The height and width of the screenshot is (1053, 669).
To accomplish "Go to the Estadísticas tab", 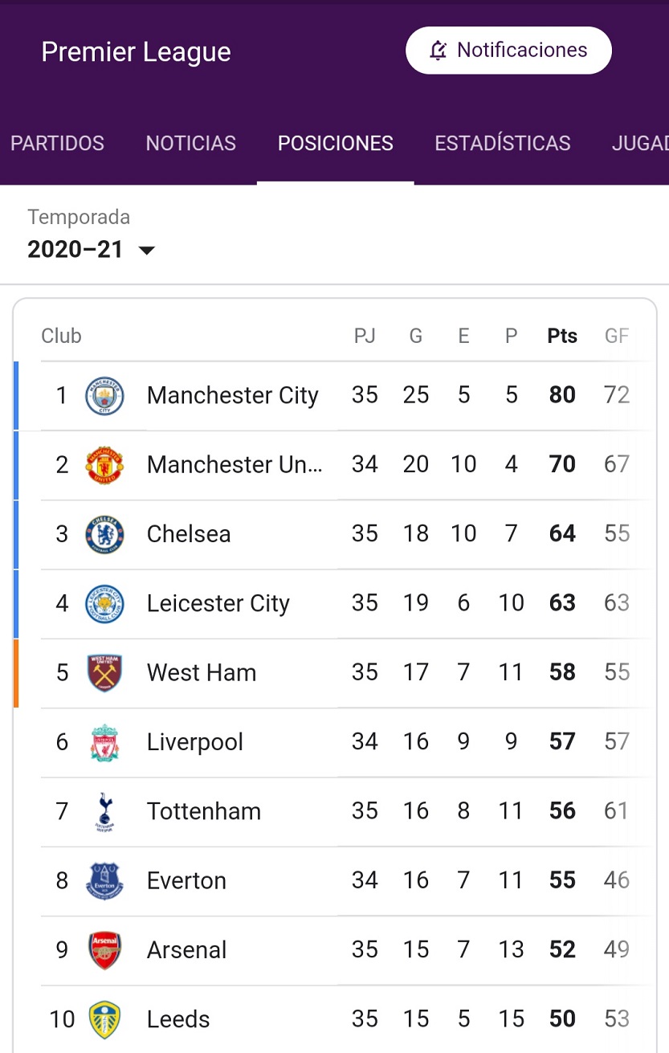I will coord(503,144).
